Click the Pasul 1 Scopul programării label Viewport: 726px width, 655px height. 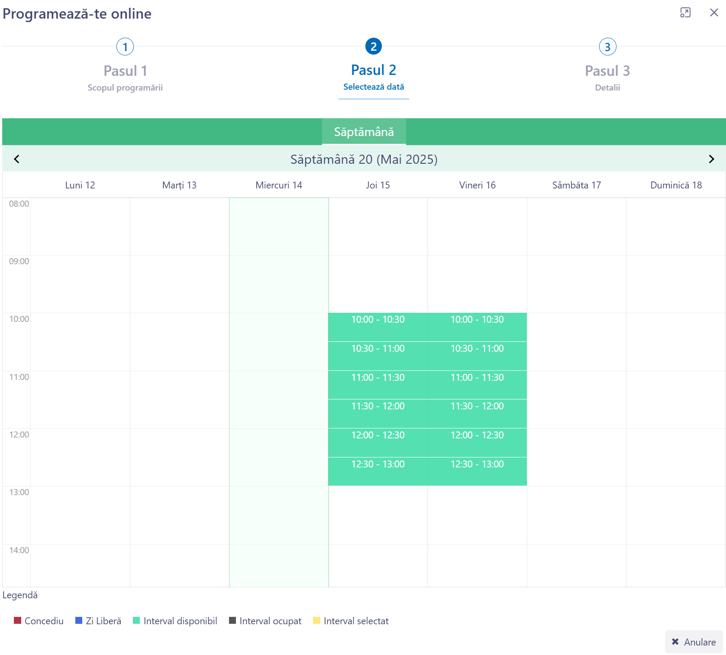tap(125, 88)
